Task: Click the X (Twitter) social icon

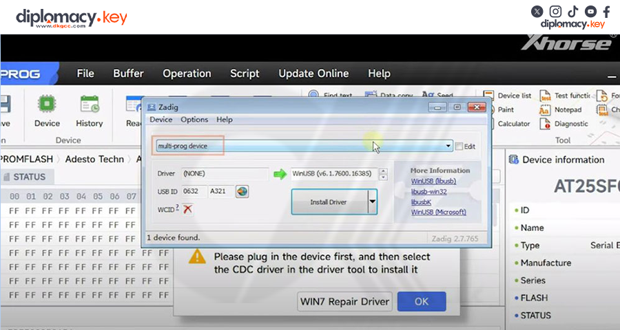Action: (537, 12)
